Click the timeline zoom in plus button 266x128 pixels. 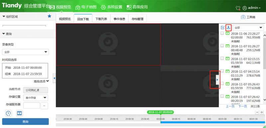tap(262, 112)
